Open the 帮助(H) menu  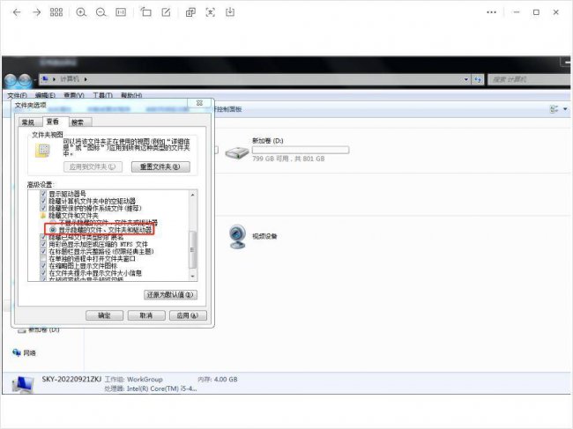131,95
